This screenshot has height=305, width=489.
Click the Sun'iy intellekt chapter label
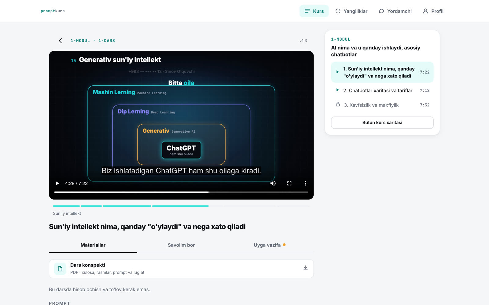coord(67,213)
